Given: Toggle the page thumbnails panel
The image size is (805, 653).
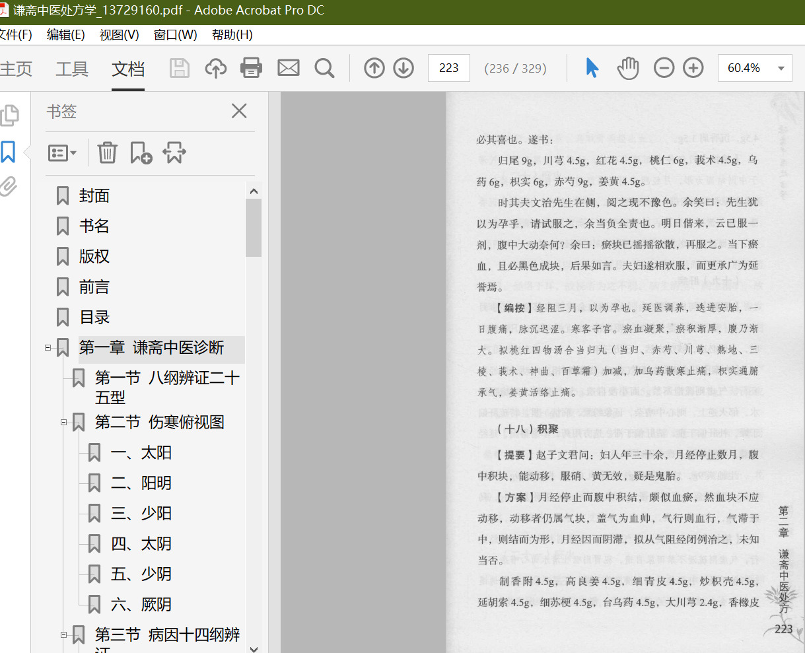Looking at the screenshot, I should [9, 116].
